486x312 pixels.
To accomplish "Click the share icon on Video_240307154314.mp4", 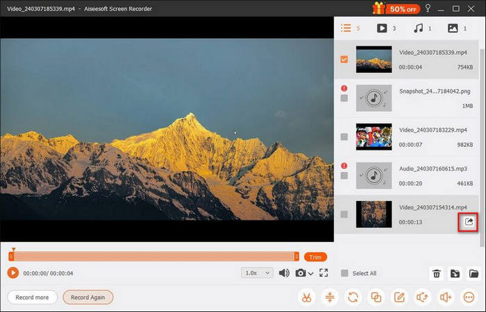I will pyautogui.click(x=469, y=222).
